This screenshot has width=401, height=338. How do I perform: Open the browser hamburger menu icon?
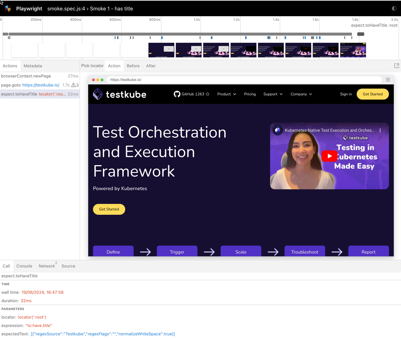[x=388, y=80]
